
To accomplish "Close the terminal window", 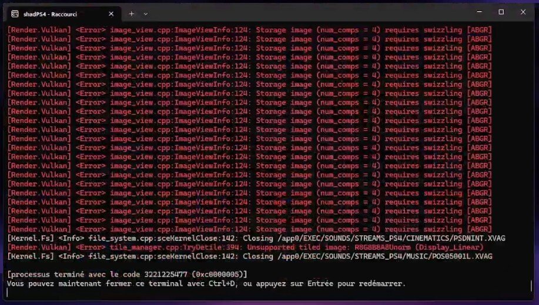I will [x=523, y=12].
